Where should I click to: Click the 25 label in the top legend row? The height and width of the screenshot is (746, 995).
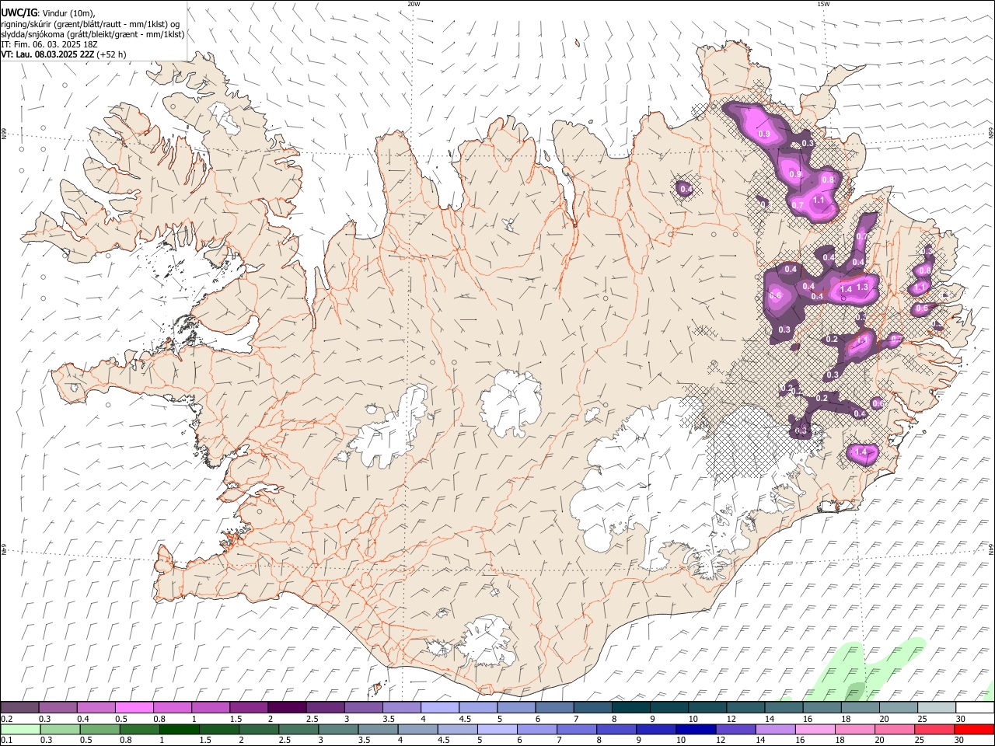tap(922, 719)
